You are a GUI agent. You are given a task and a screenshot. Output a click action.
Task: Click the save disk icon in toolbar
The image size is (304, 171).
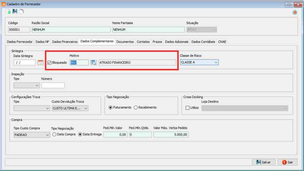[15, 12]
